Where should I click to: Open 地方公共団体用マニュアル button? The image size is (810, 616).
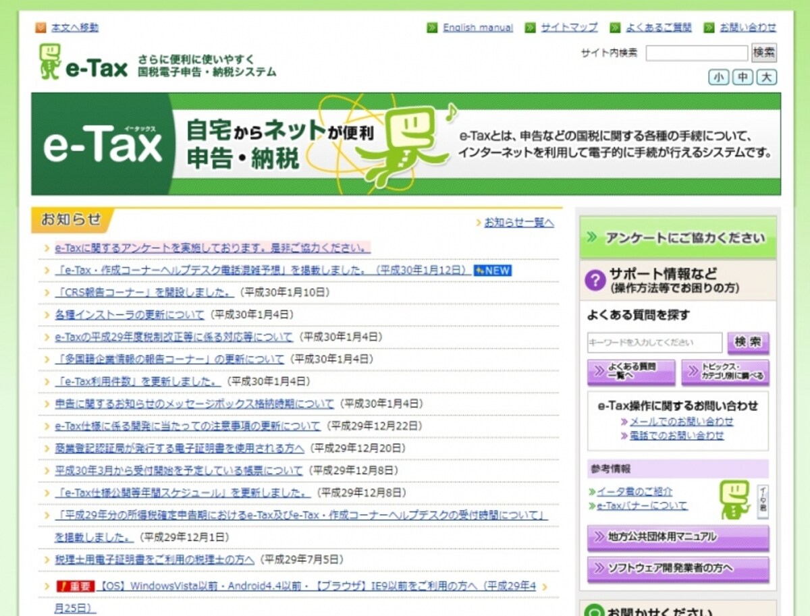(x=678, y=538)
